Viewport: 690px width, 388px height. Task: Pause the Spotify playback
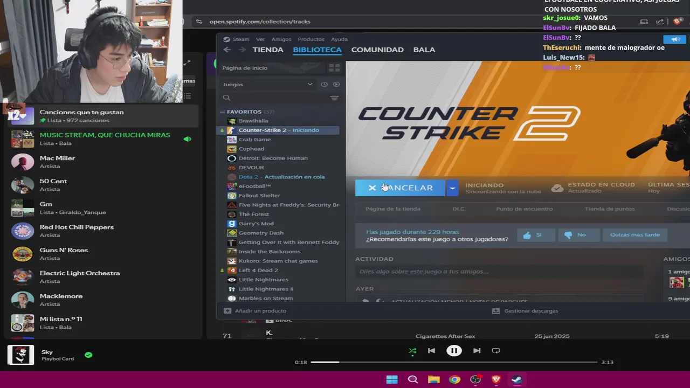coord(454,351)
